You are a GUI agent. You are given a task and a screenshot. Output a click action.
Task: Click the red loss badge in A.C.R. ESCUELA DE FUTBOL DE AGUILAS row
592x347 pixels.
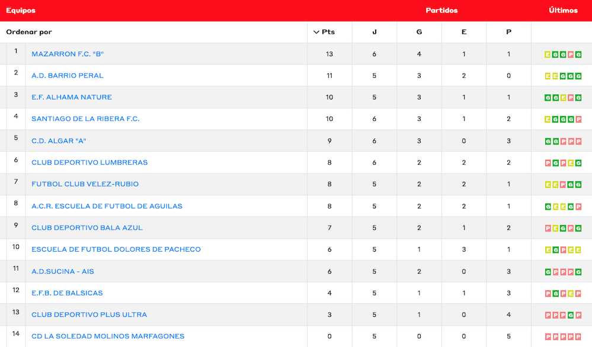coord(578,207)
